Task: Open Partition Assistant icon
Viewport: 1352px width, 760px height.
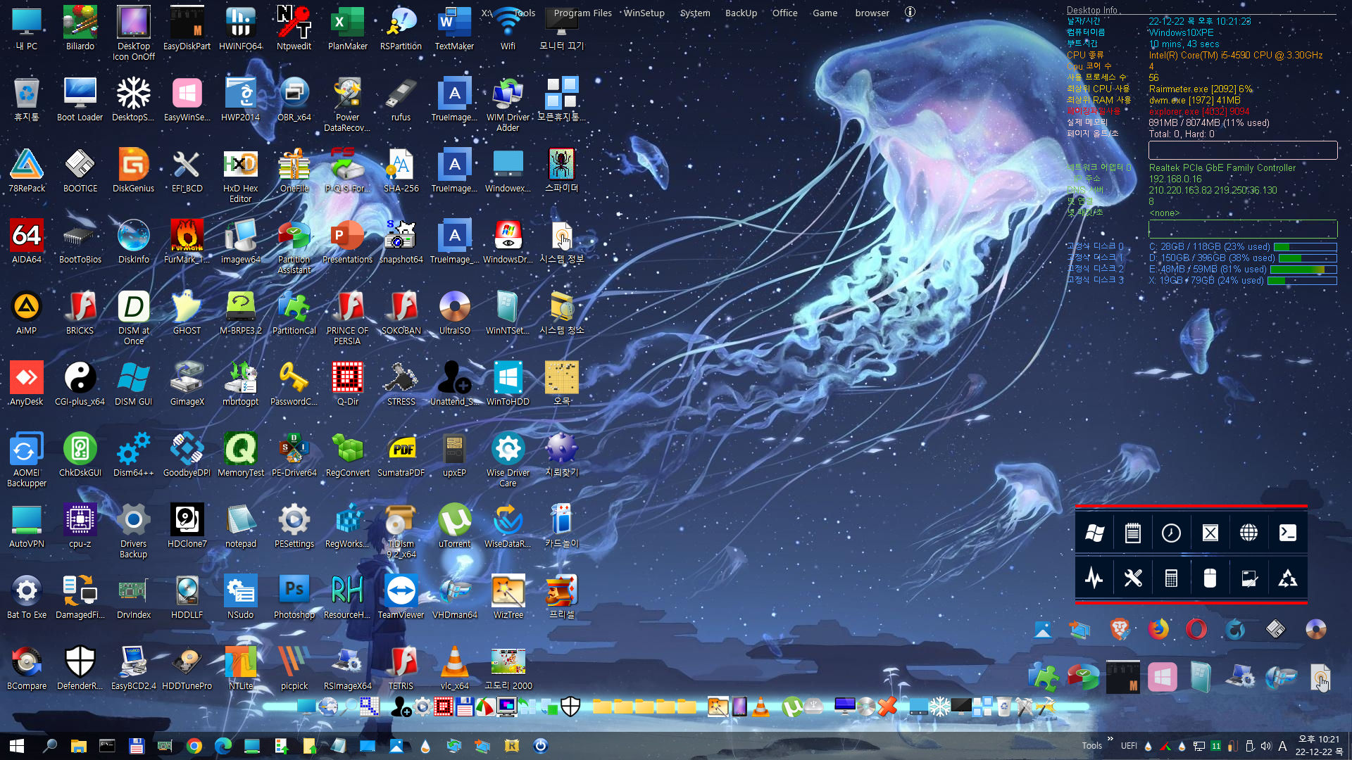Action: click(x=294, y=246)
